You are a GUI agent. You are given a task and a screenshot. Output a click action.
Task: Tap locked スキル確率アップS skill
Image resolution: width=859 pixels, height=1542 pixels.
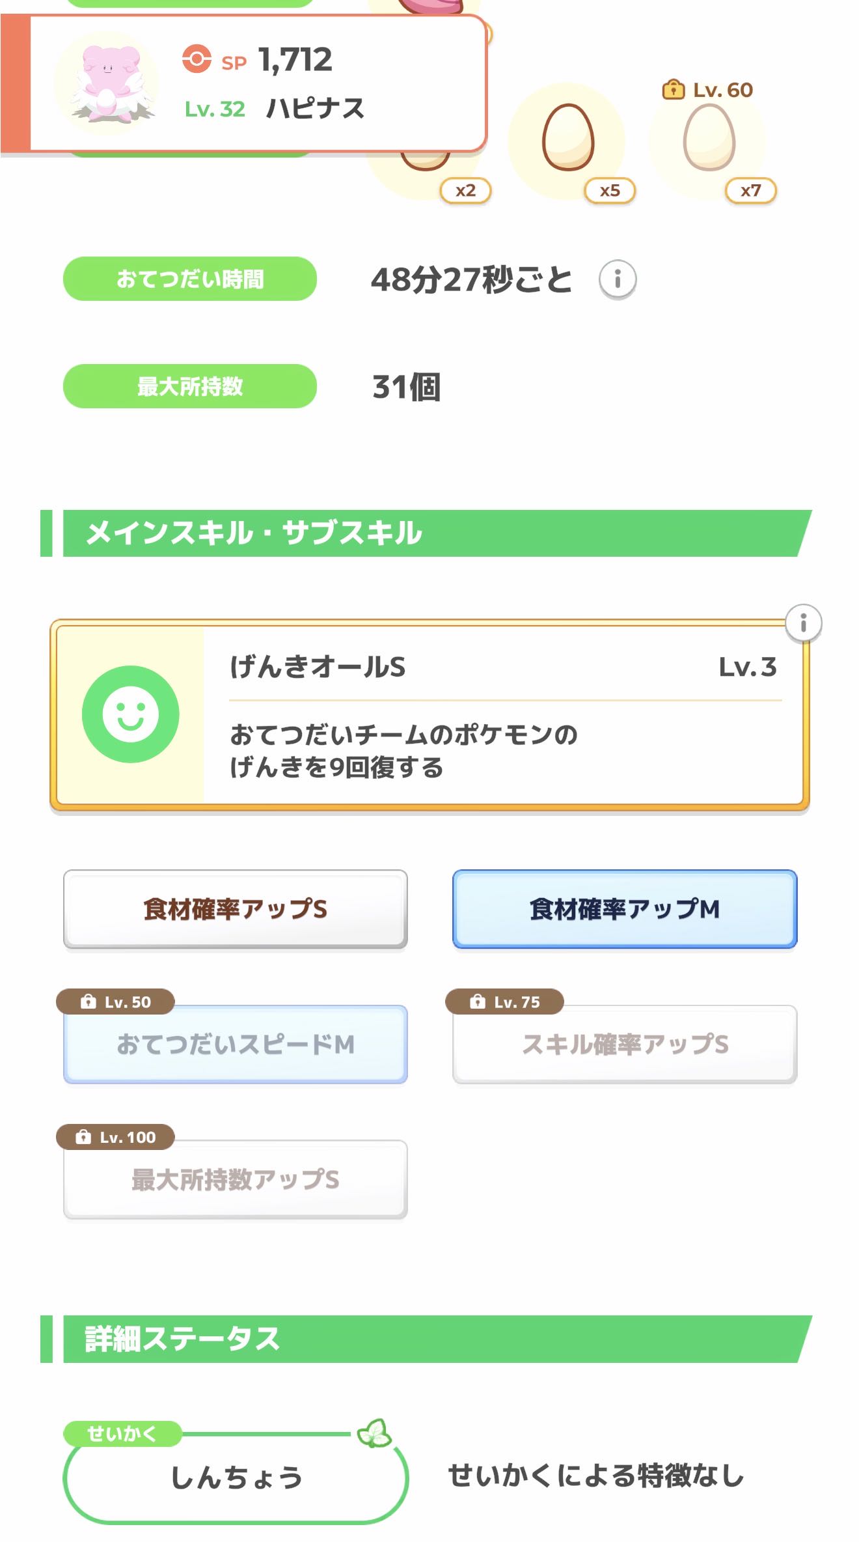(x=624, y=1044)
